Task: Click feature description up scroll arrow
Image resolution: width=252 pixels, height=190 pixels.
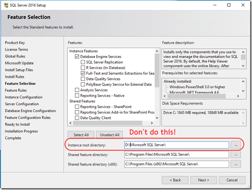Action: click(x=243, y=52)
